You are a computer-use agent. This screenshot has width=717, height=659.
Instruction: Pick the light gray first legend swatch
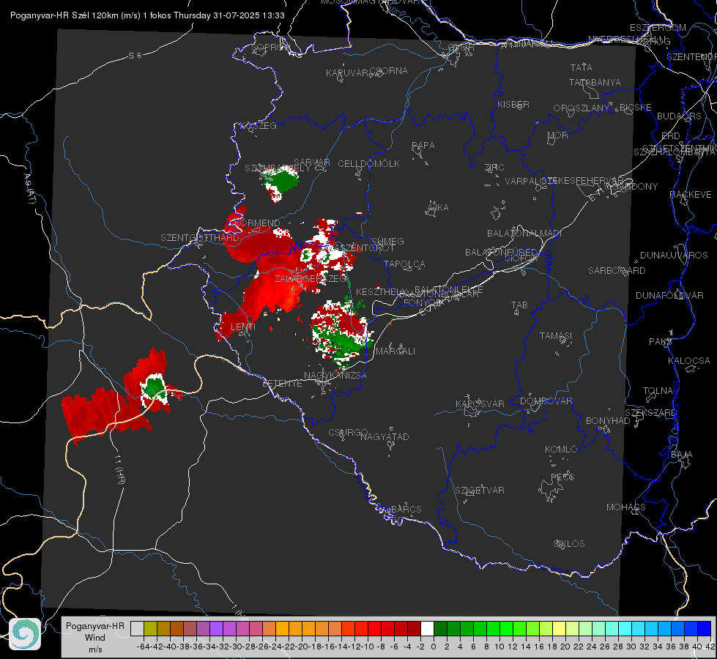coord(137,628)
